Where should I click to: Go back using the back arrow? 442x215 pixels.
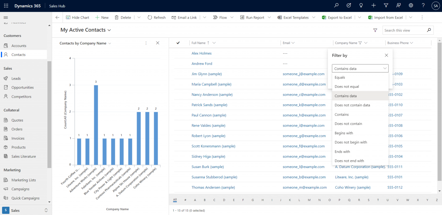(x=58, y=17)
